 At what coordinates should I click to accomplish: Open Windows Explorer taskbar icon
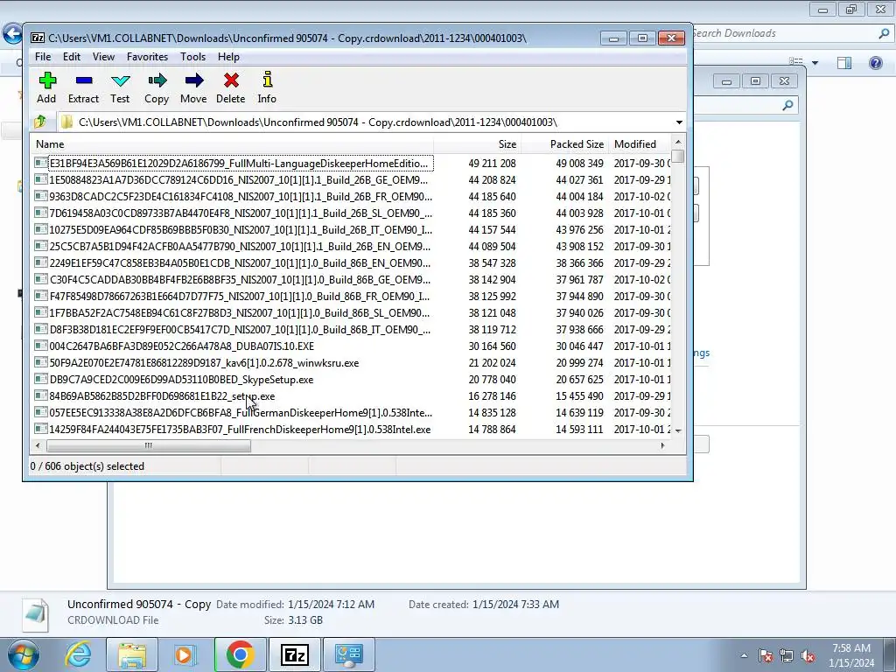[x=132, y=654]
